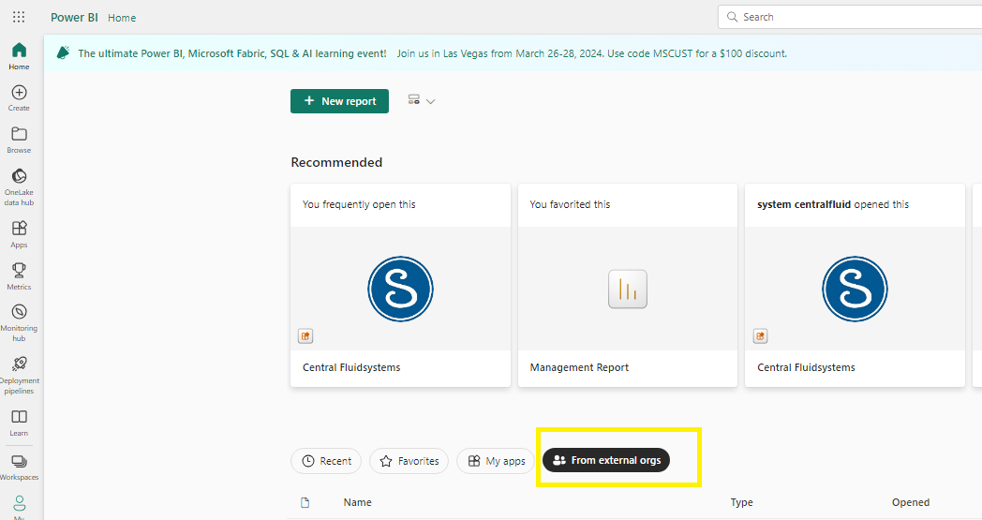Open the Central Fluidsystems card opened by system centralfluid

(x=855, y=285)
